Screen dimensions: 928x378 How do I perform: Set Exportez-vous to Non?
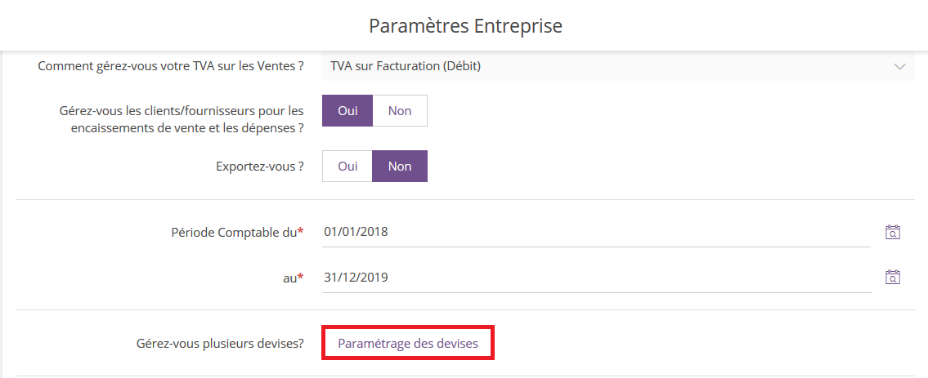click(x=400, y=166)
